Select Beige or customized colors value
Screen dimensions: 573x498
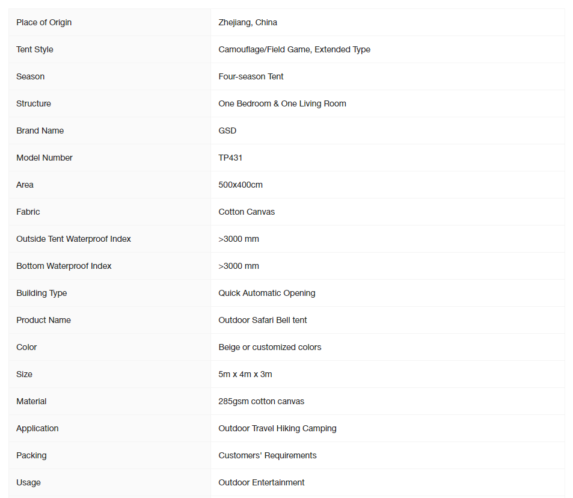tap(270, 347)
